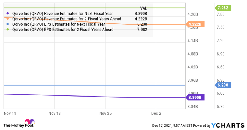This screenshot has height=130, width=247.
Task: Click the 7.20 EPS axis tick label
Action: coord(221,41)
